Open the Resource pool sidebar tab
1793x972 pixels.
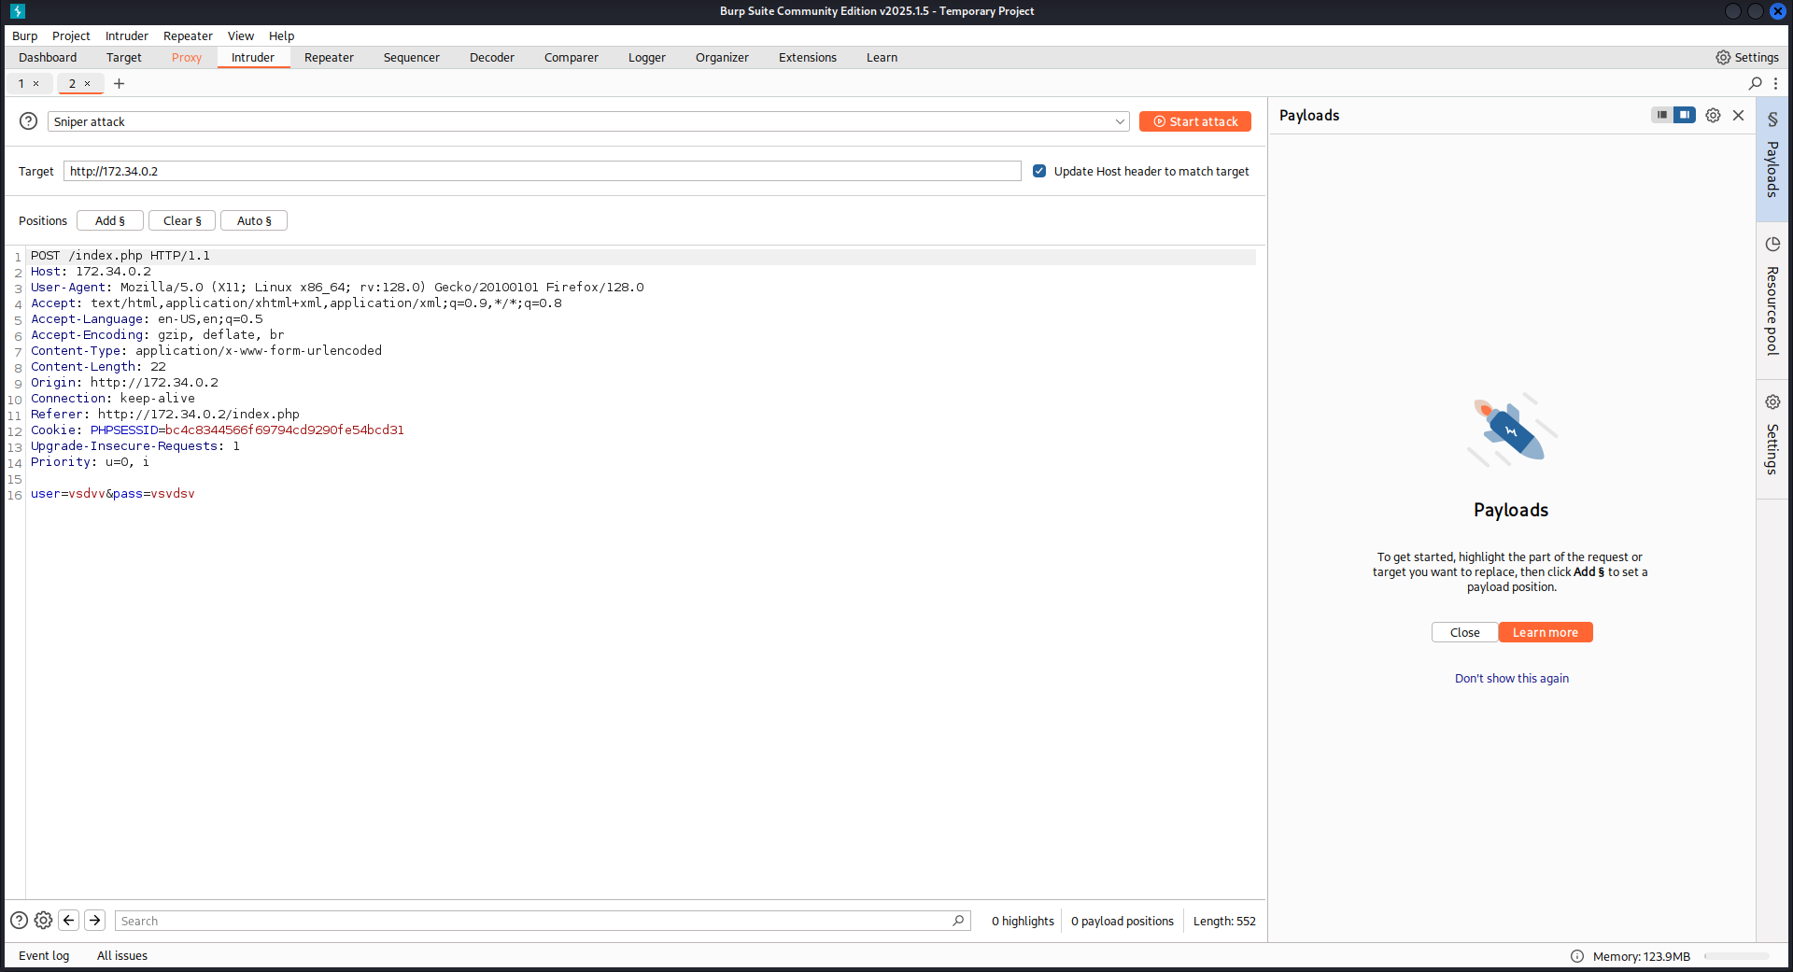coord(1772,300)
